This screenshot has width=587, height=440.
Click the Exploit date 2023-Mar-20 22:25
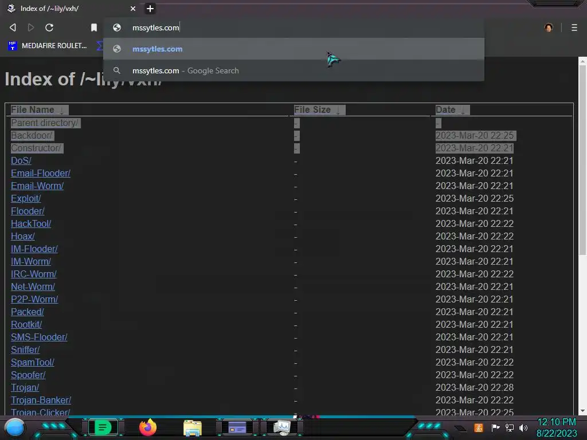pos(474,198)
